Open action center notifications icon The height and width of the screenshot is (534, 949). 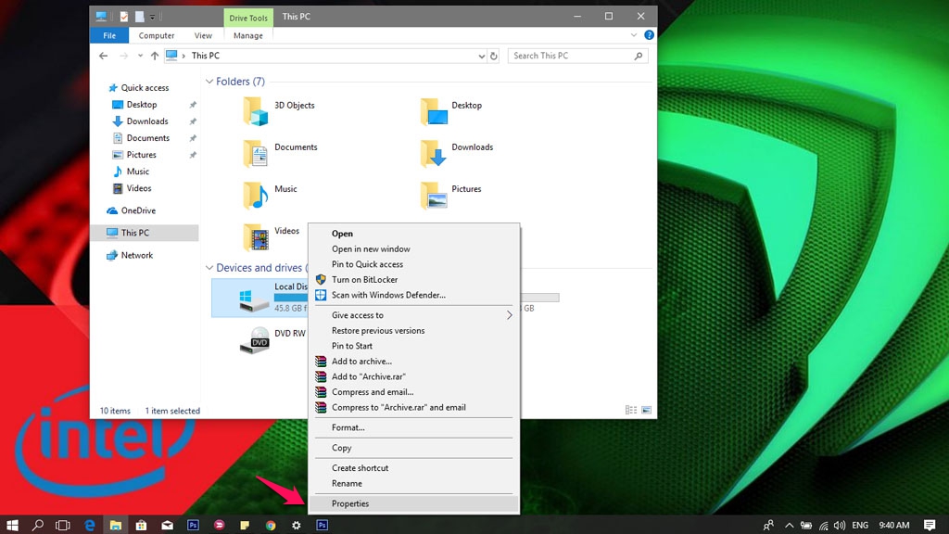click(x=930, y=525)
